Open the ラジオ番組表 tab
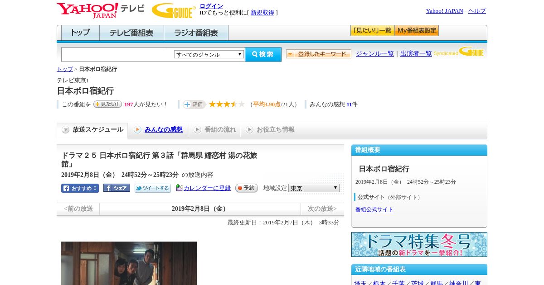Image resolution: width=544 pixels, height=285 pixels. 196,33
